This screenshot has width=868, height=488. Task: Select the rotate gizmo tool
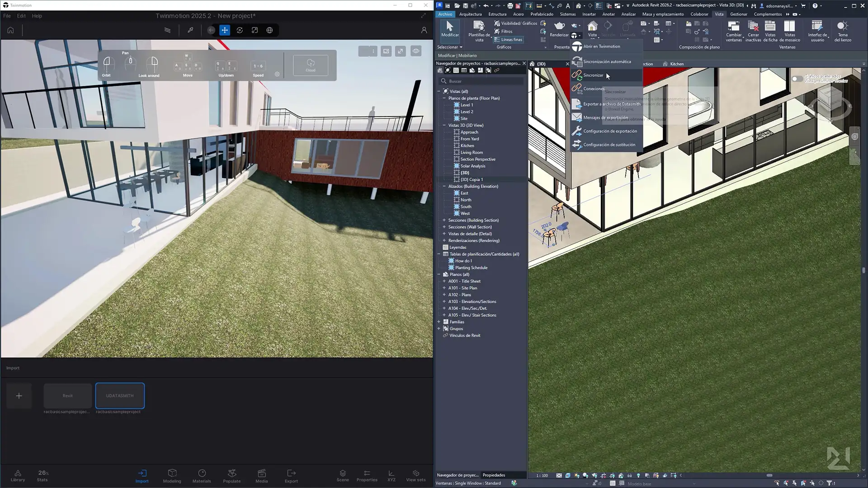[x=240, y=30]
